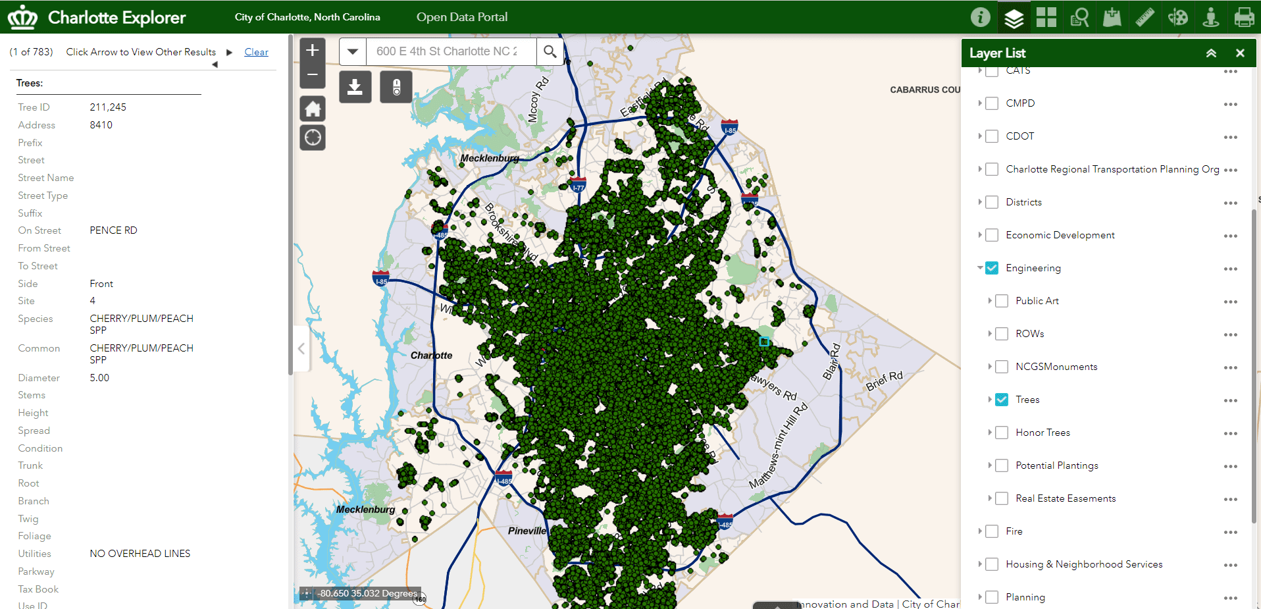Expand the Real Estate Easements sublayer
Viewport: 1261px width, 609px height.
click(x=990, y=498)
